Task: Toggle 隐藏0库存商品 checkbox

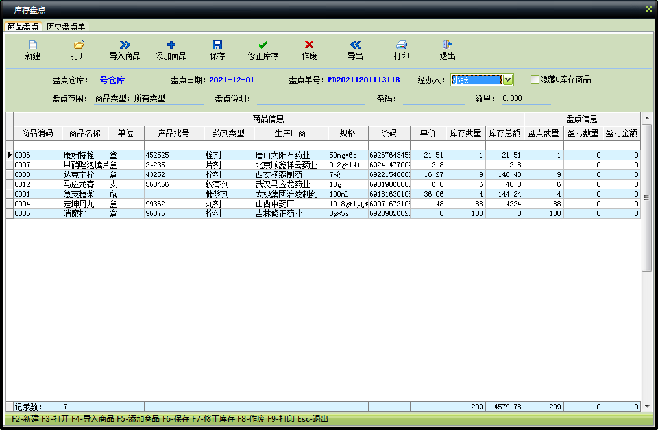Action: click(x=535, y=79)
